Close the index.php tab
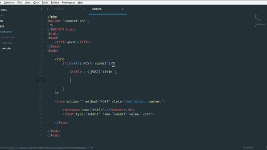 pyautogui.click(x=84, y=9)
